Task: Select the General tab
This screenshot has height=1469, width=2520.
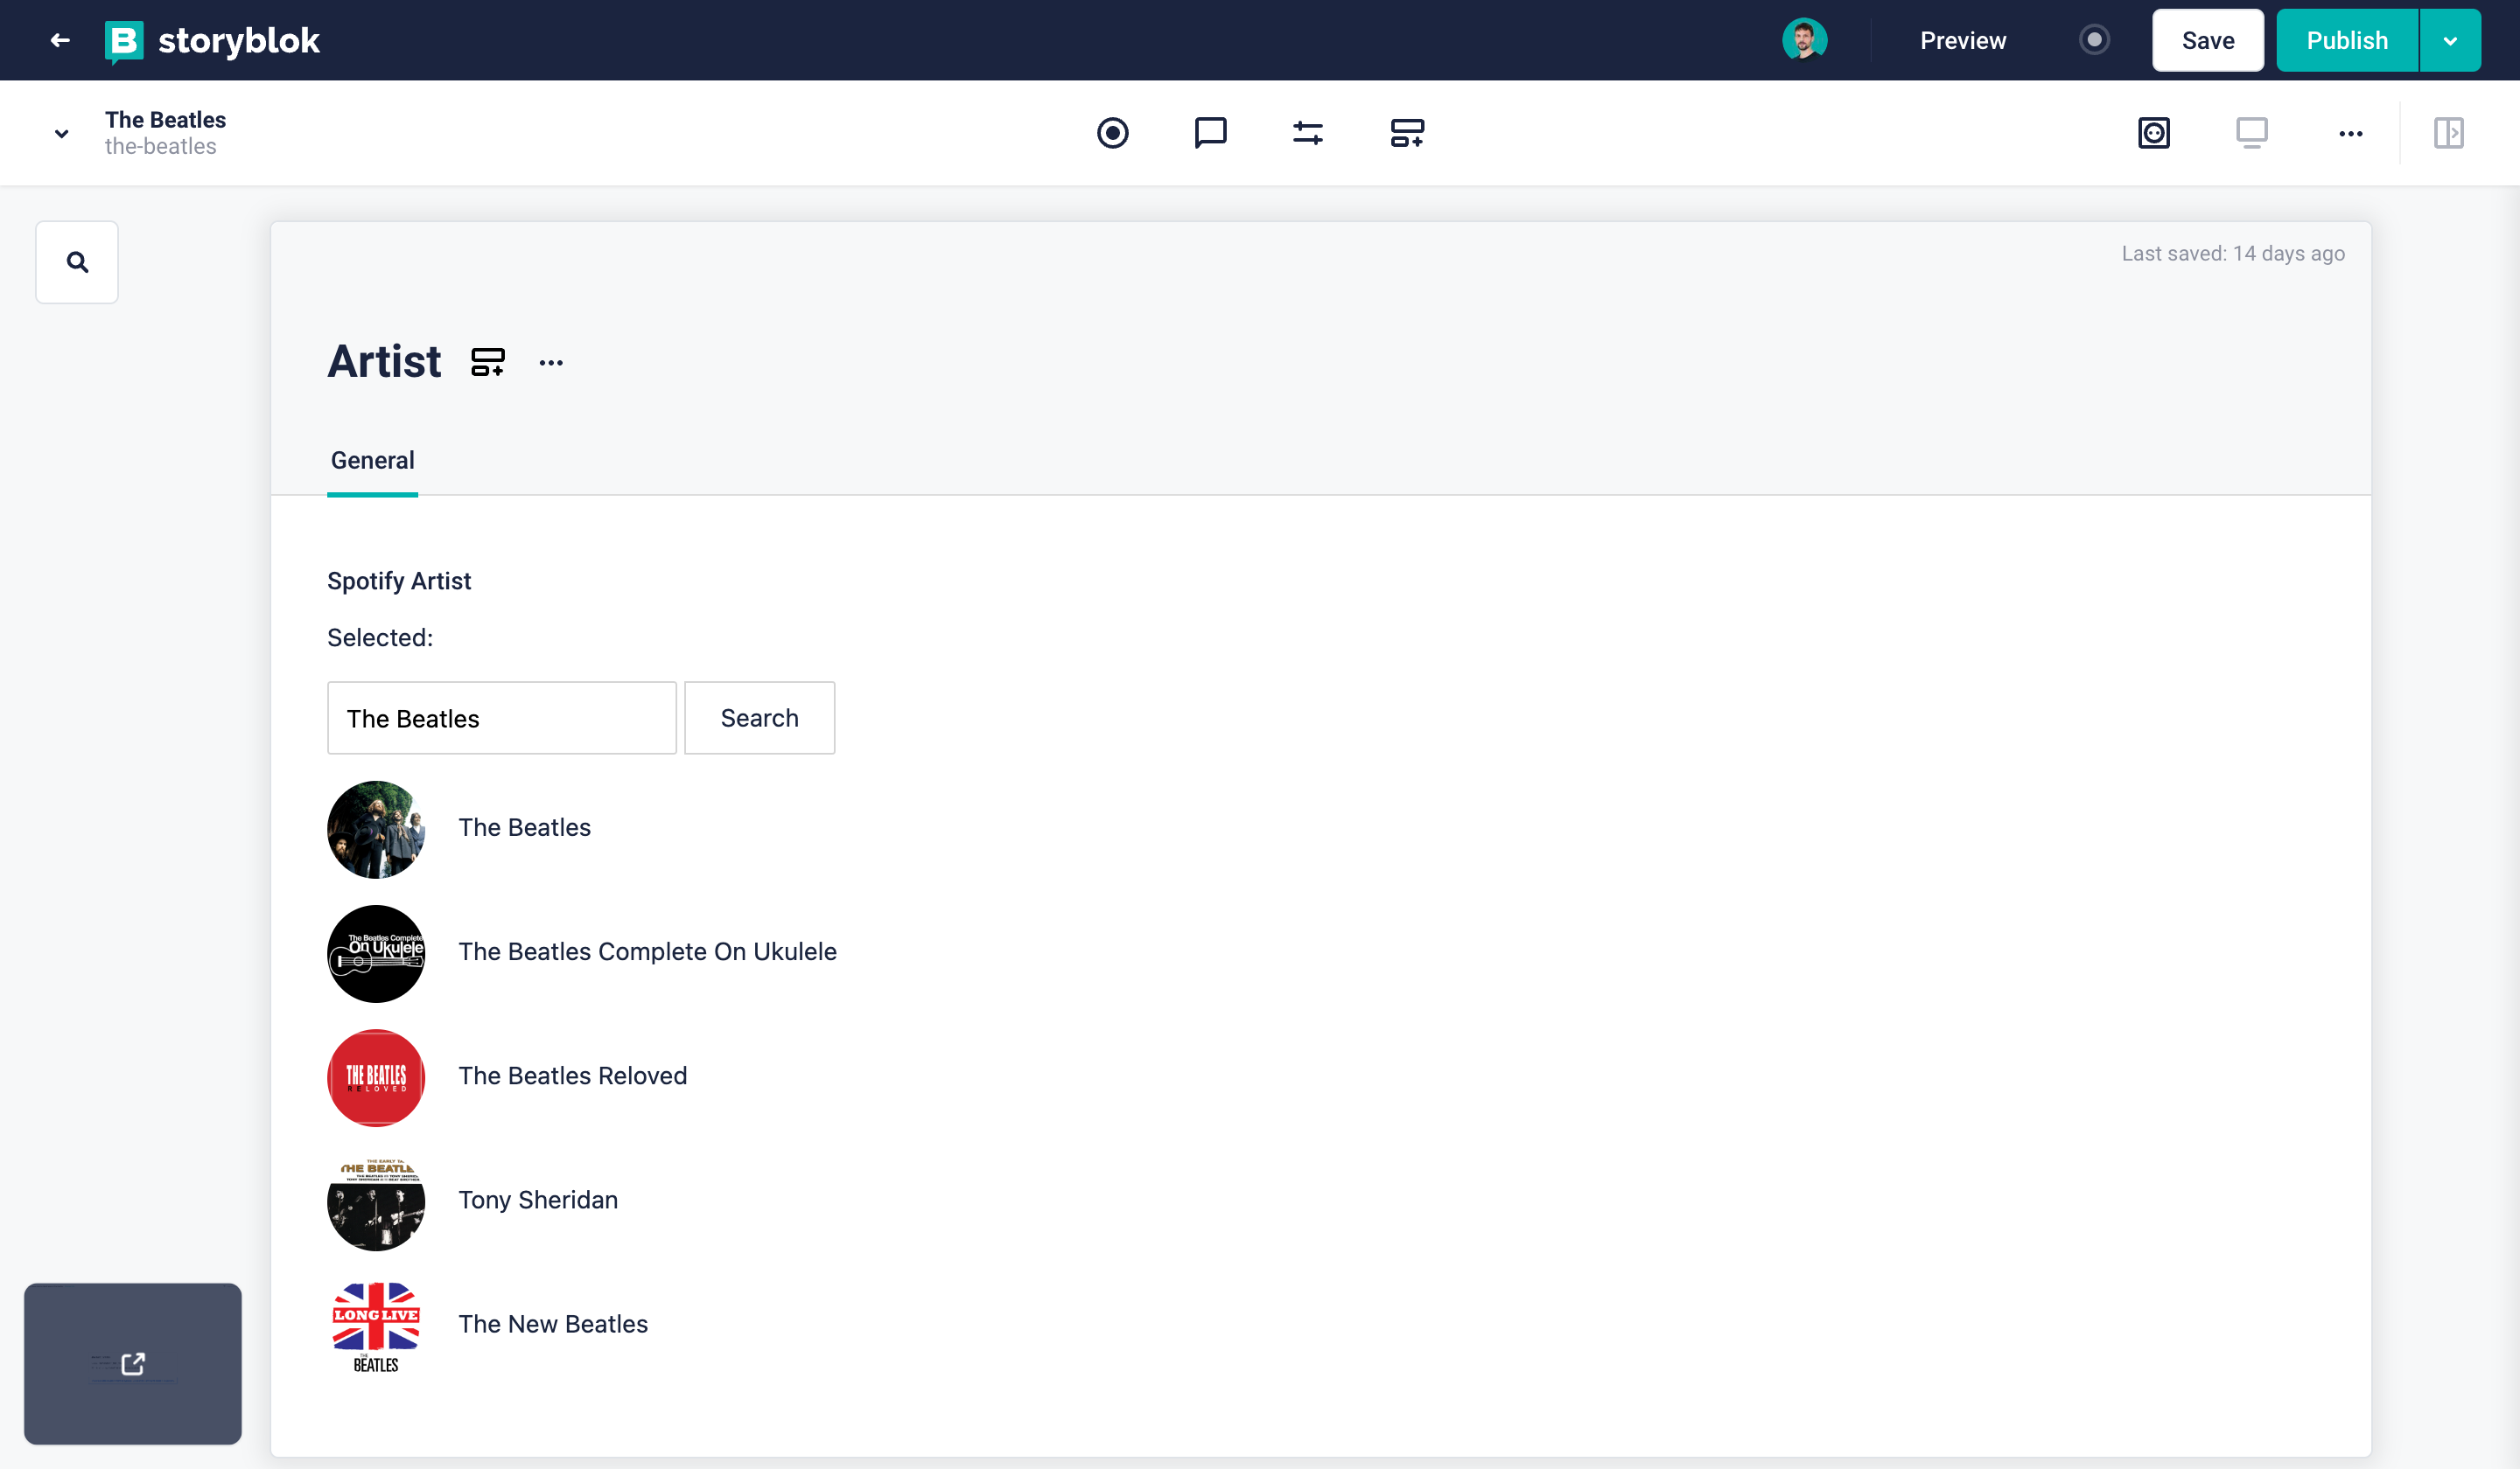Action: click(372, 461)
